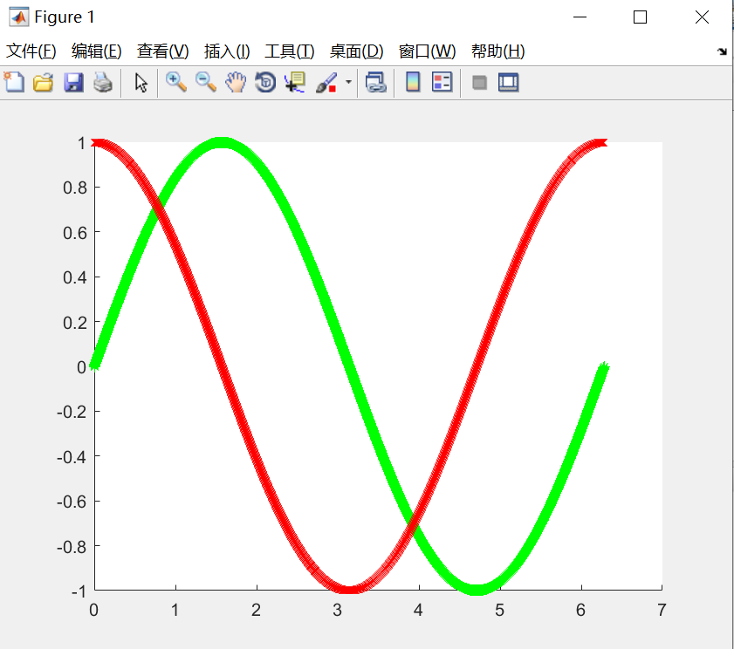Open the 插入(I) menu
The image size is (734, 649).
pos(227,51)
